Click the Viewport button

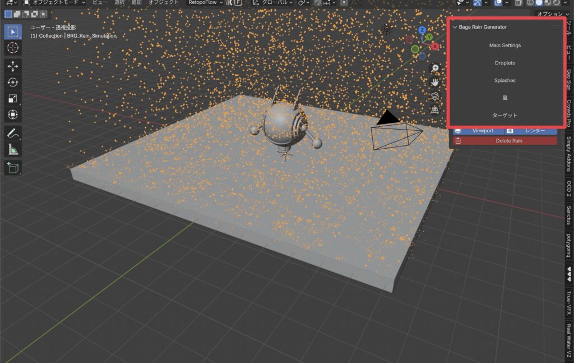tap(479, 130)
